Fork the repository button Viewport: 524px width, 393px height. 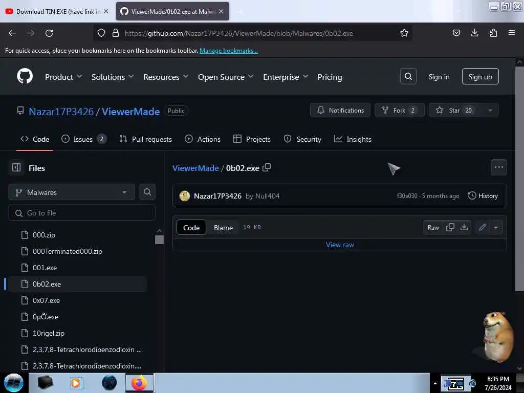pyautogui.click(x=399, y=111)
